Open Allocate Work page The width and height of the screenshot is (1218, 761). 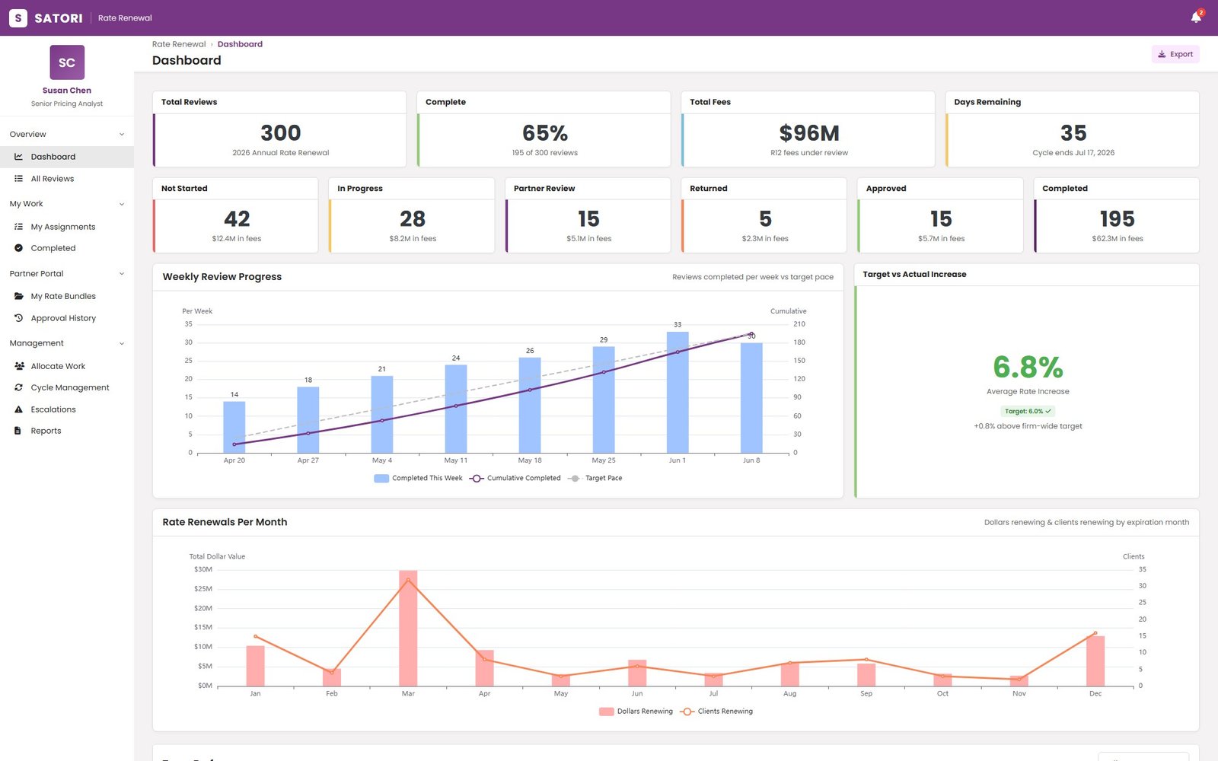(x=67, y=366)
